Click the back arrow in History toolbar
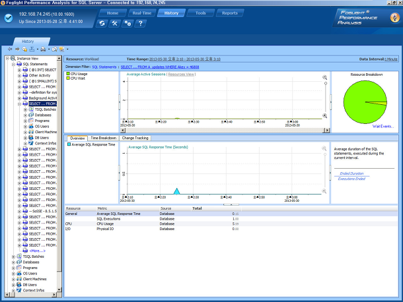Image resolution: width=403 pixels, height=302 pixels. (x=10, y=49)
